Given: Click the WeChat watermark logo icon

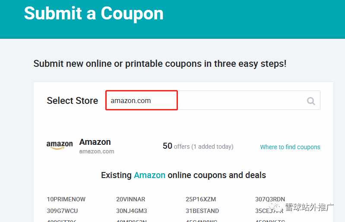Looking at the screenshot, I should [x=276, y=207].
